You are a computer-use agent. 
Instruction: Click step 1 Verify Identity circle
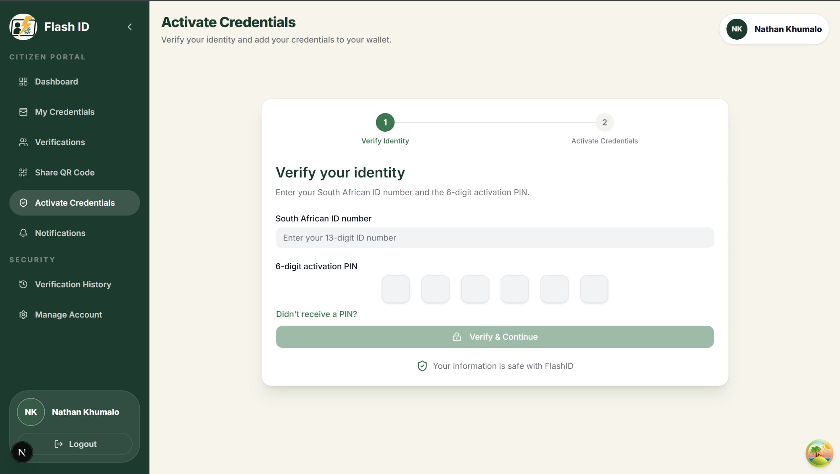click(385, 123)
